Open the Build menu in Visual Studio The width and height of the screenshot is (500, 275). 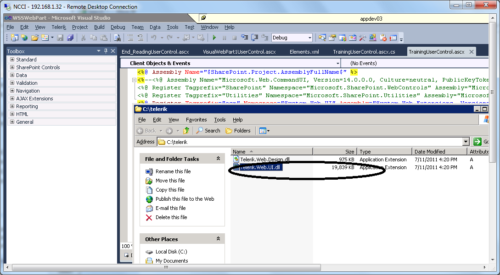click(99, 27)
